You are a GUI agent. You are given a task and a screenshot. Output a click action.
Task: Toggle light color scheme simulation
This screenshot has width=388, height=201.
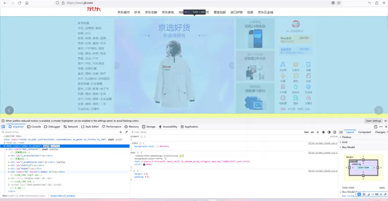[323, 132]
